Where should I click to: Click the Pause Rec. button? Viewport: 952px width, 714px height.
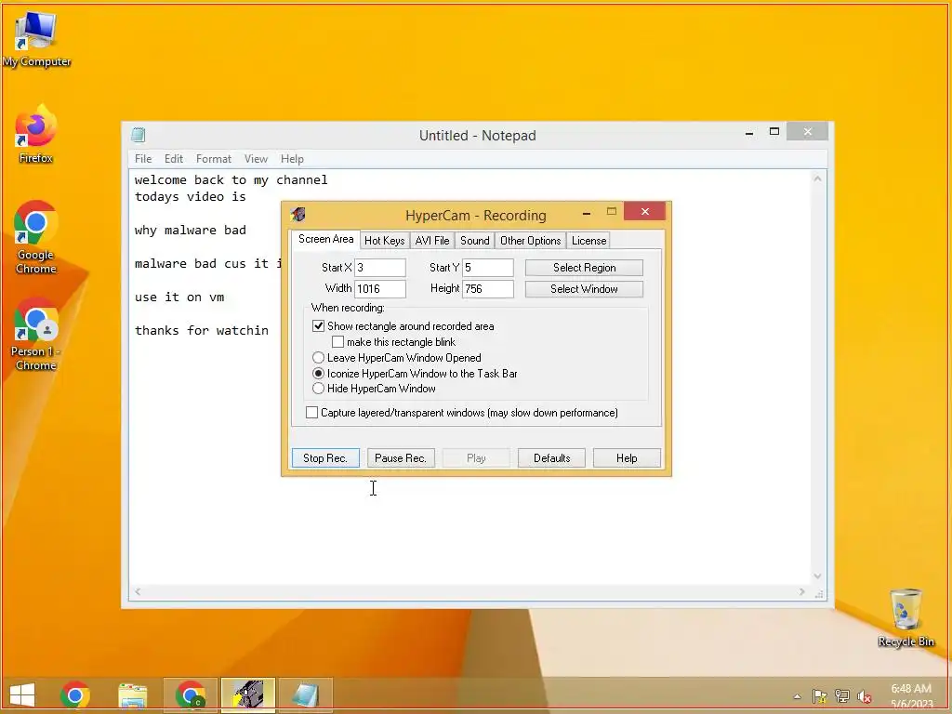pos(401,457)
